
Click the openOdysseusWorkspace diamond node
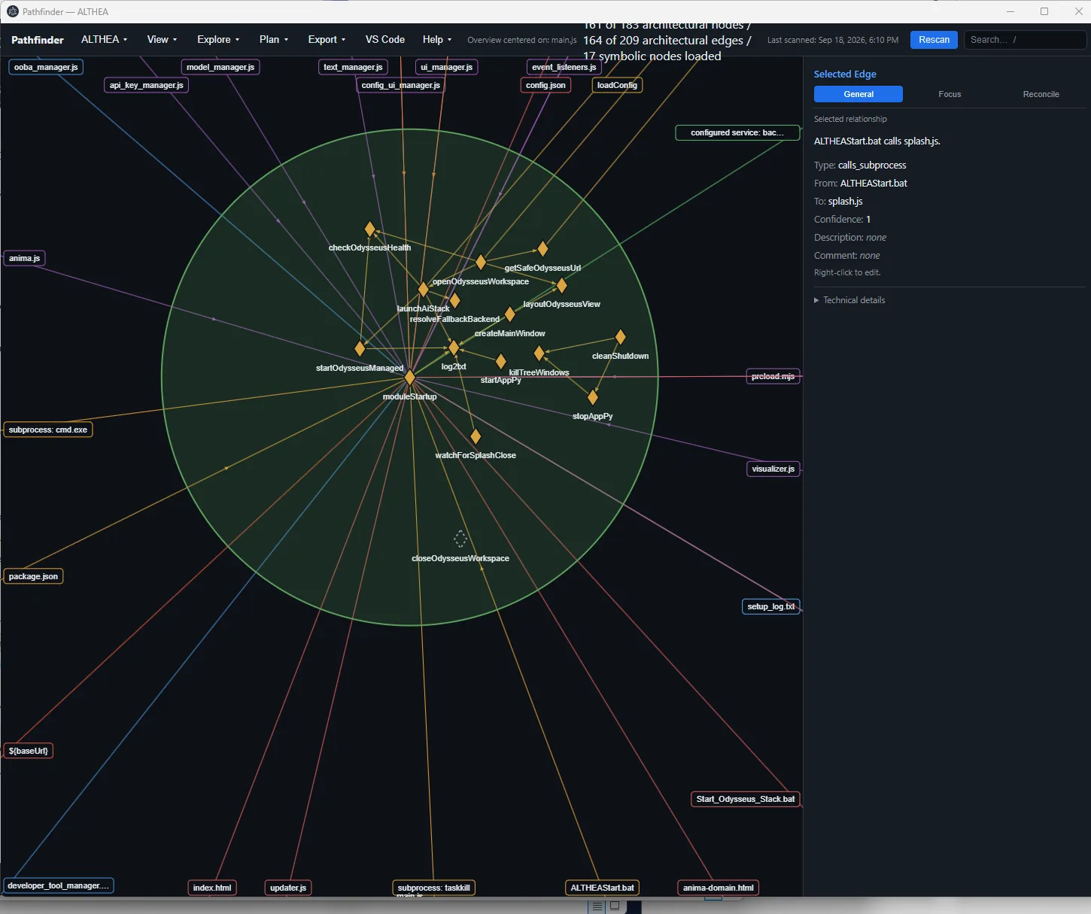(481, 263)
